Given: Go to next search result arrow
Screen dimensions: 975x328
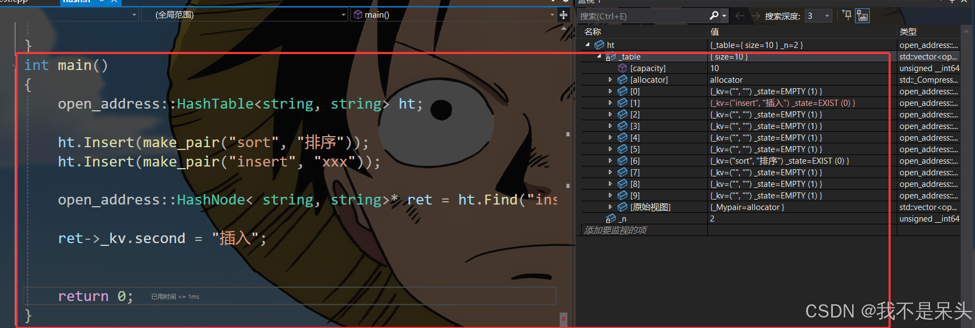Looking at the screenshot, I should 755,16.
